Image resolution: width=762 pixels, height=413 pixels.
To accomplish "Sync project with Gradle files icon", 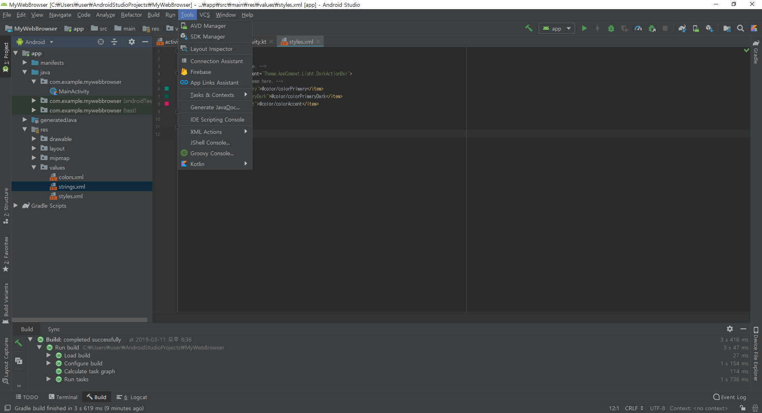I will click(x=682, y=28).
